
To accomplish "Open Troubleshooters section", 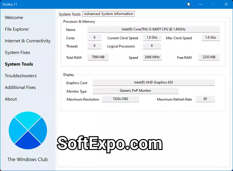I will pyautogui.click(x=21, y=76).
